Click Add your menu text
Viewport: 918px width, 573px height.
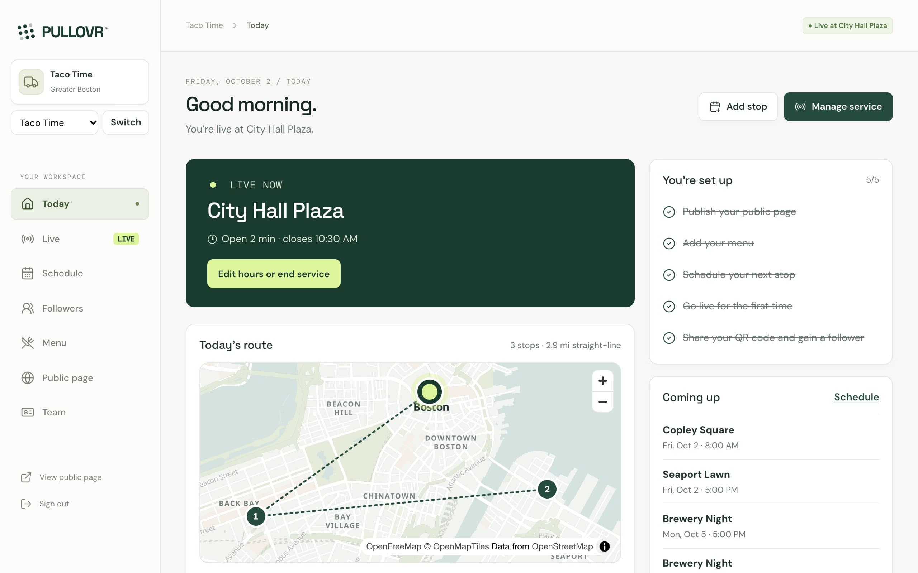coord(718,243)
